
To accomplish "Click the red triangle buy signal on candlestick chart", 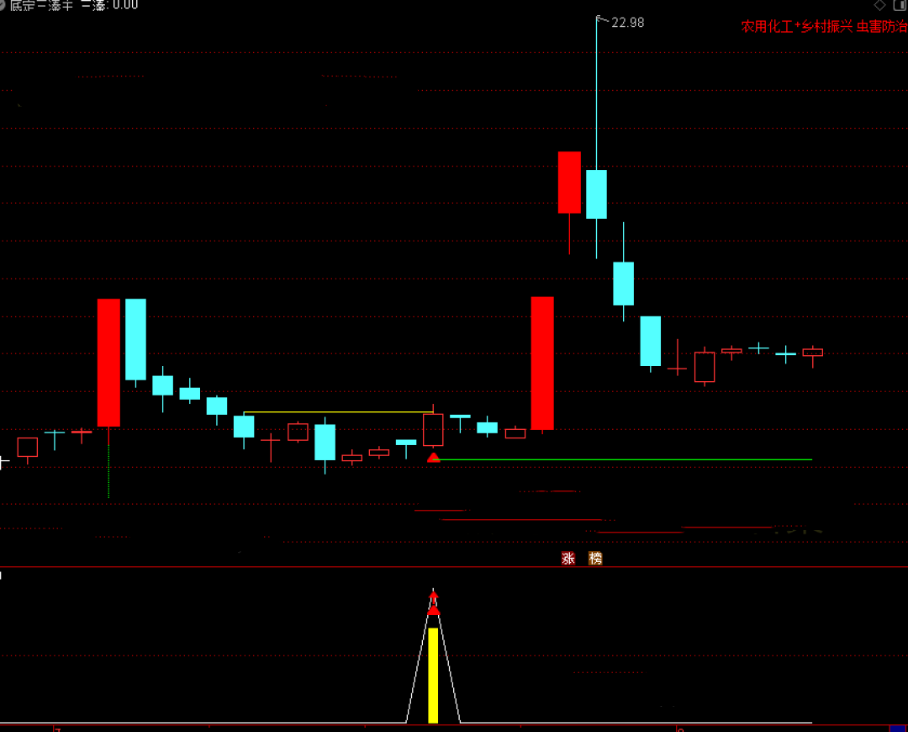I will 434,458.
